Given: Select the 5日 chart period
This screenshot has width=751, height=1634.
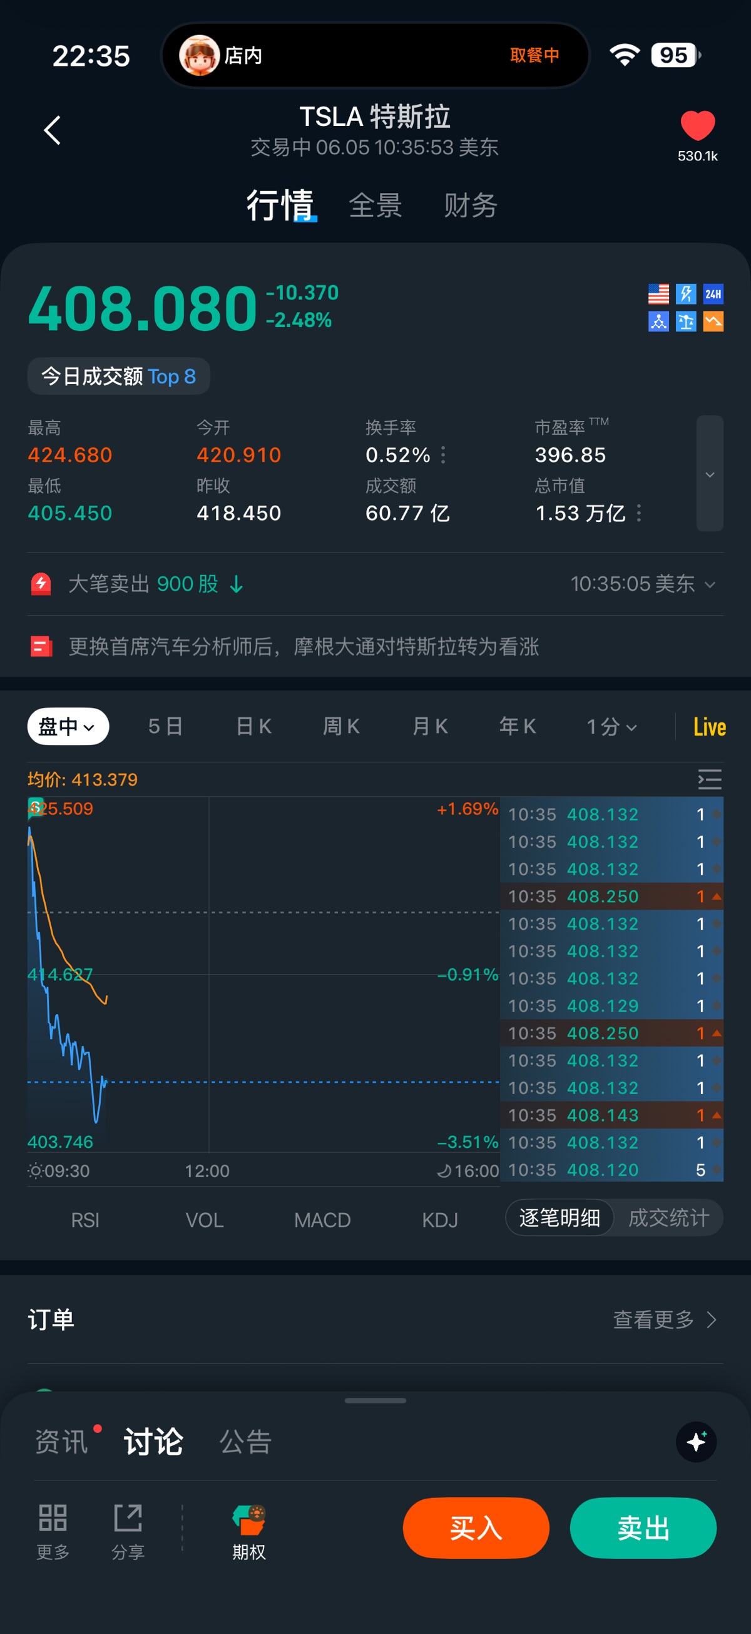Looking at the screenshot, I should 166,726.
